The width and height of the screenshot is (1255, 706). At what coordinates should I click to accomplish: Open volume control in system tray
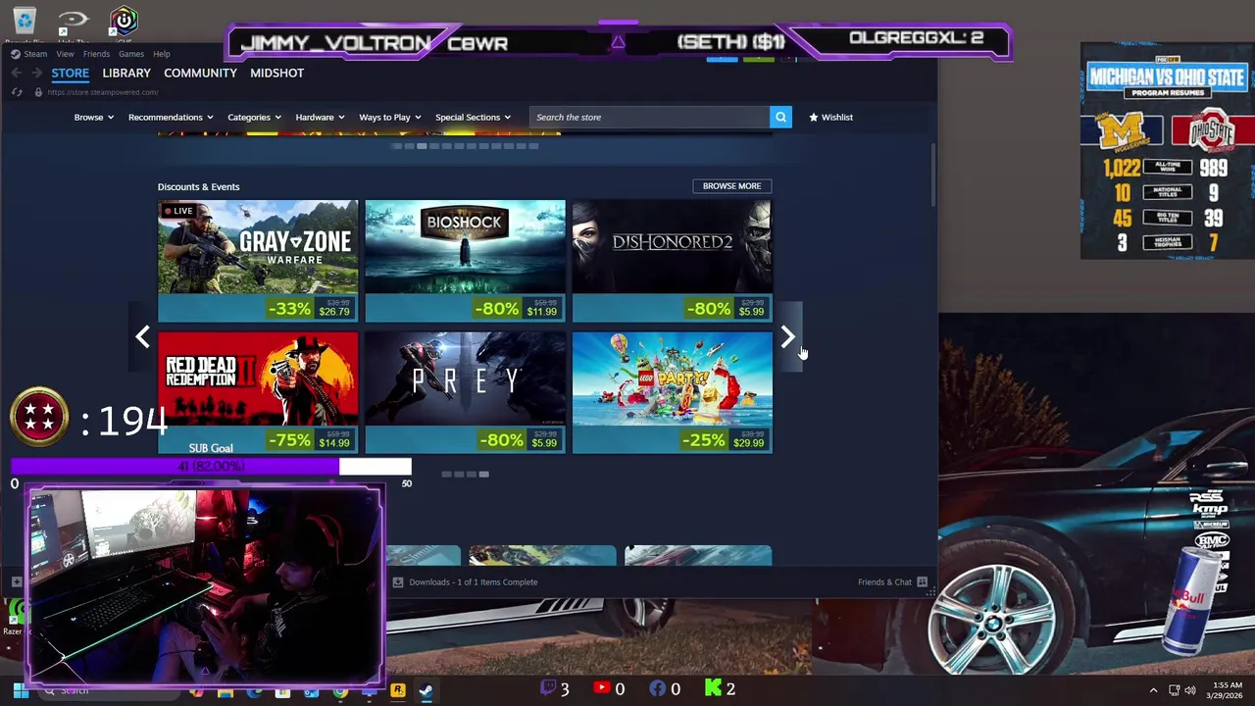pos(1190,690)
